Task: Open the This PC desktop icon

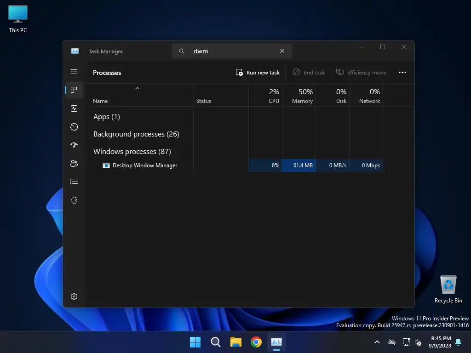Action: tap(18, 19)
